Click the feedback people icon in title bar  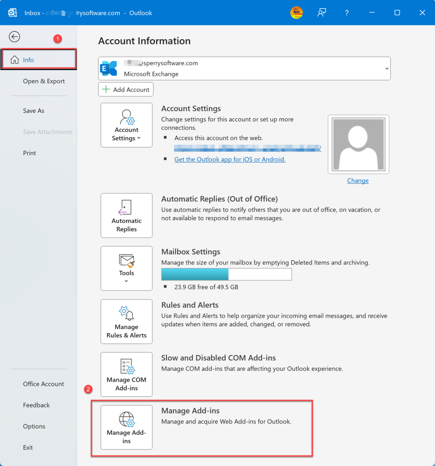tap(321, 13)
